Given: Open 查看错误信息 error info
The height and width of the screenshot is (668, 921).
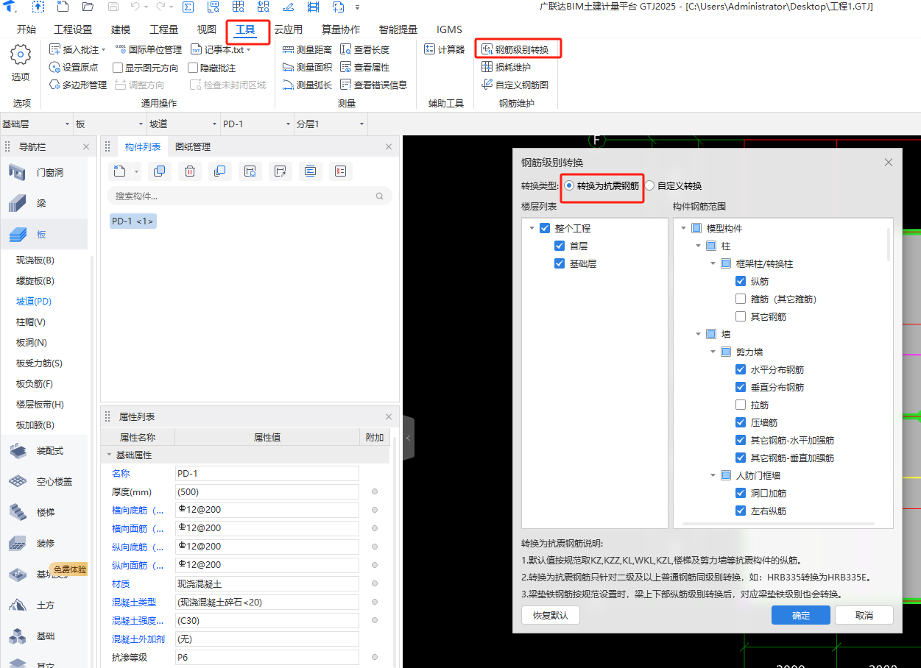Looking at the screenshot, I should 373,85.
